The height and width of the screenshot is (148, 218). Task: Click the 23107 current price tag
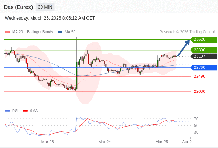[x=204, y=56]
